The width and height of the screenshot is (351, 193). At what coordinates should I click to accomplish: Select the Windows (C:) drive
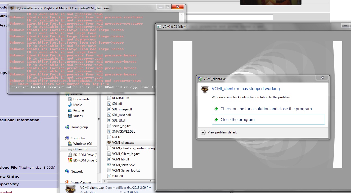click(x=82, y=144)
